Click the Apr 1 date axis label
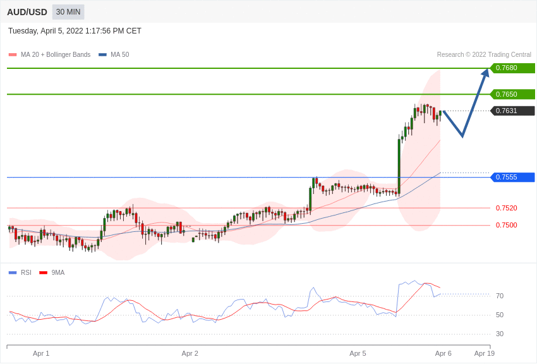Image resolution: width=537 pixels, height=364 pixels. [x=41, y=353]
